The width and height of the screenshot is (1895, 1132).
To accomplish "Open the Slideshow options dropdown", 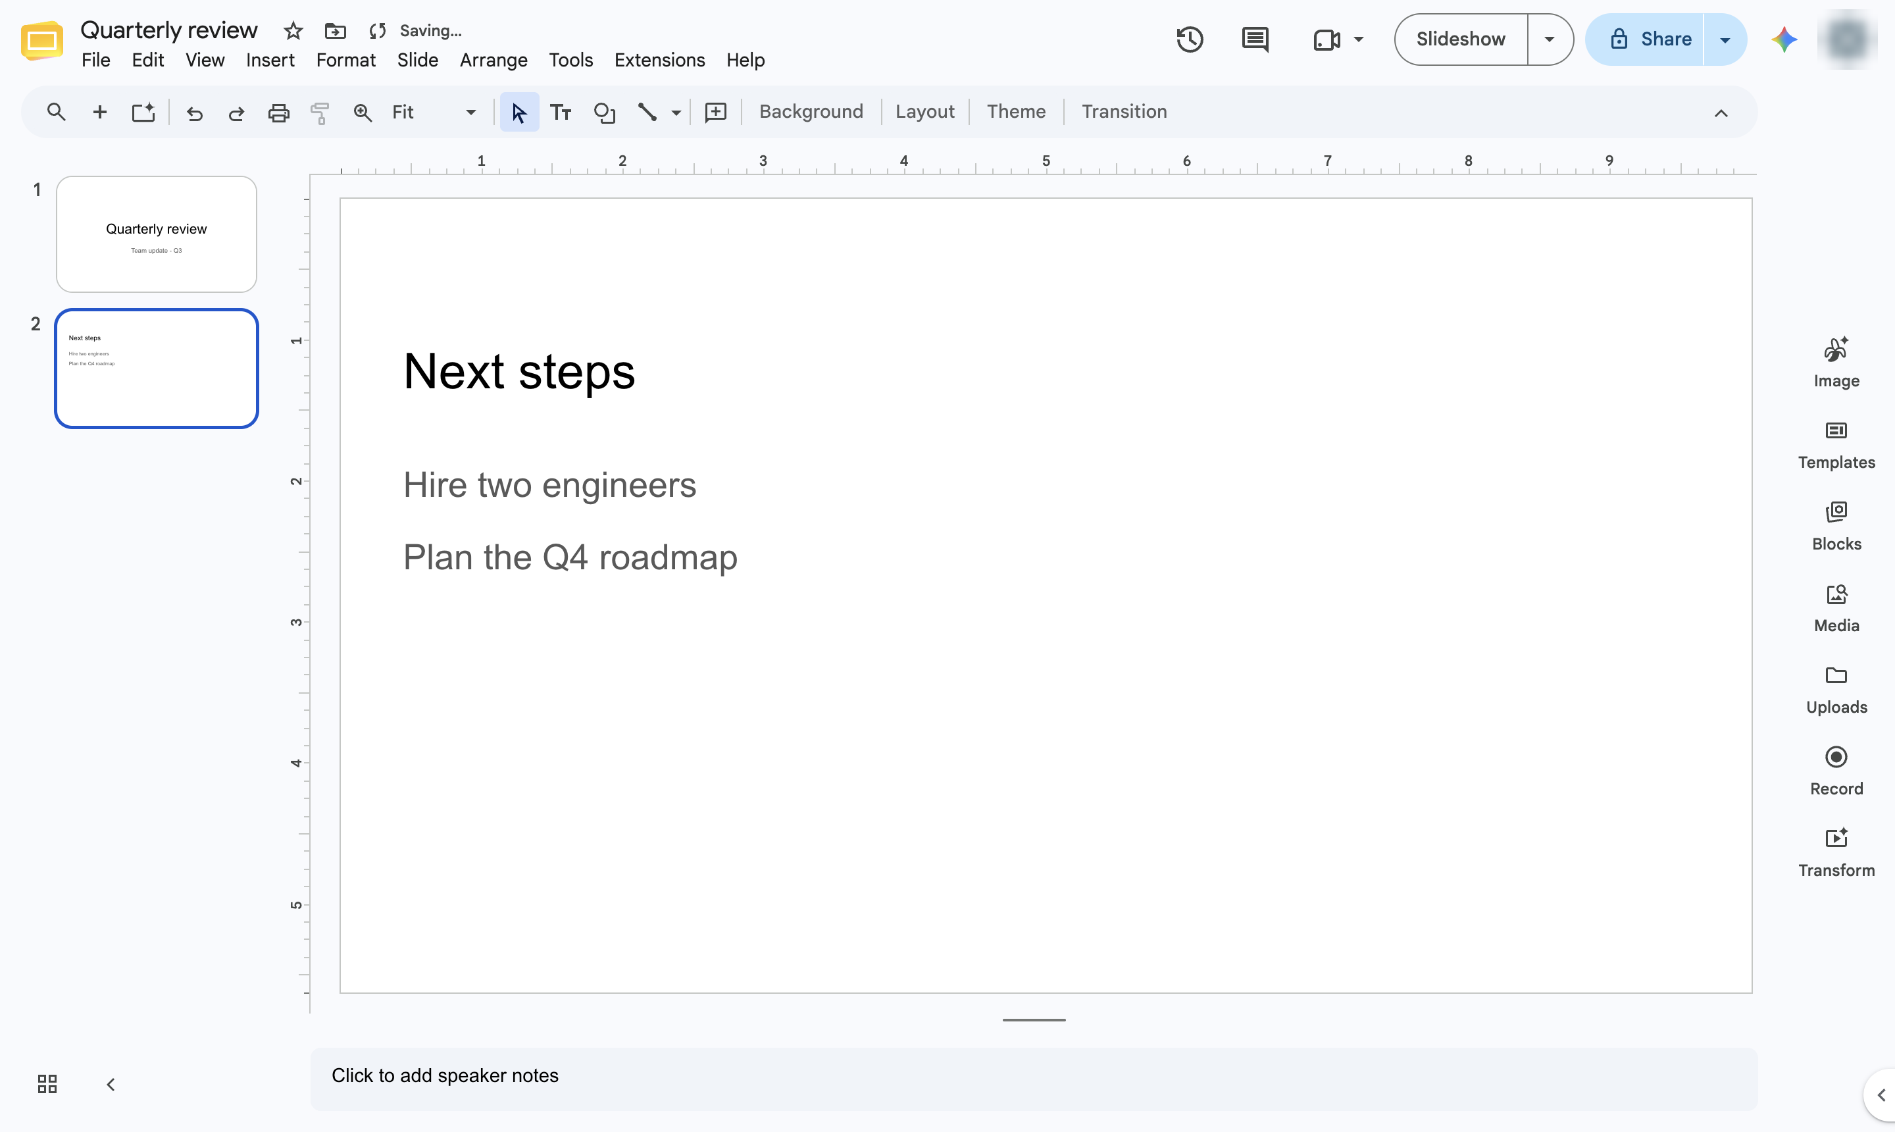I will click(1549, 39).
